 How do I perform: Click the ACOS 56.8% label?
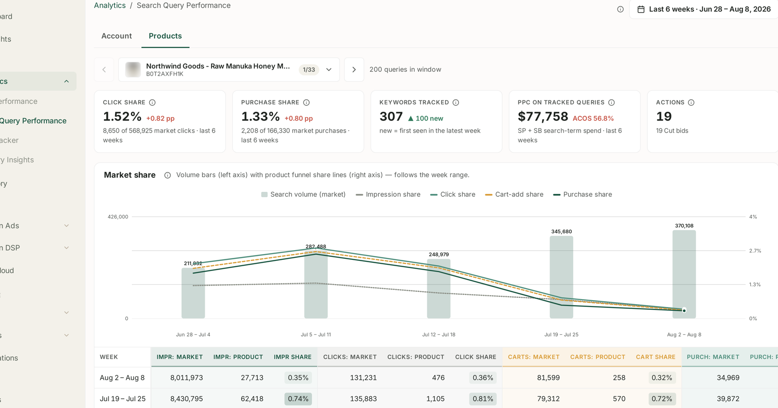point(593,119)
